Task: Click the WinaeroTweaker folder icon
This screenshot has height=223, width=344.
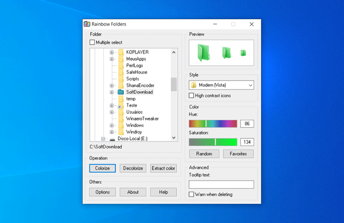Action: pos(121,119)
